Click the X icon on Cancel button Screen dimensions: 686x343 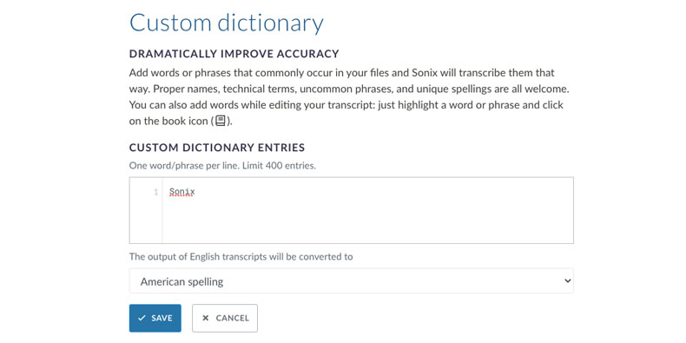205,318
